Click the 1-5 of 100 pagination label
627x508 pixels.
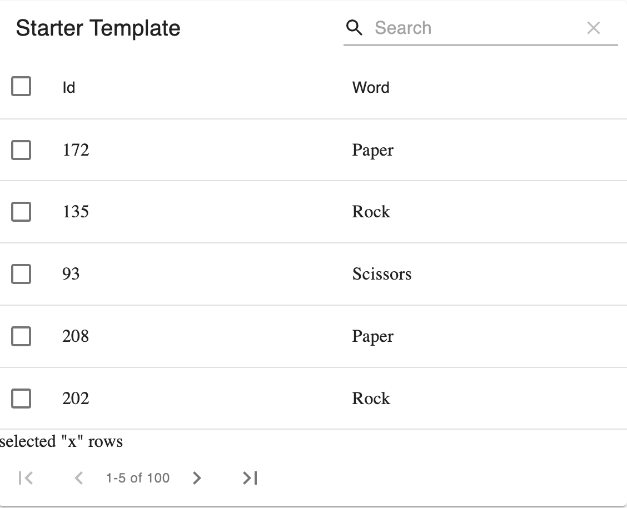pos(137,478)
